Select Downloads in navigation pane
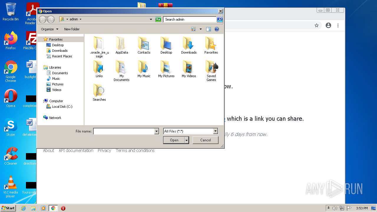Viewport: 377px width, 212px height. pos(60,51)
